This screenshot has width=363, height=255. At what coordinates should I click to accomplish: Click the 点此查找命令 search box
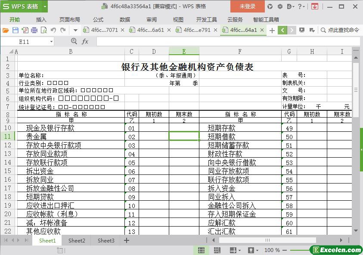[x=340, y=30]
